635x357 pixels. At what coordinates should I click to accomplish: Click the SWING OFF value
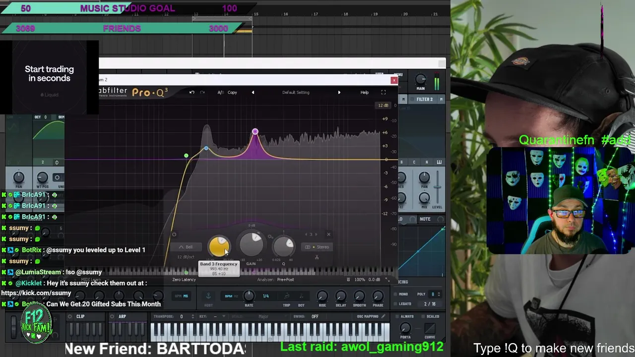click(x=315, y=316)
